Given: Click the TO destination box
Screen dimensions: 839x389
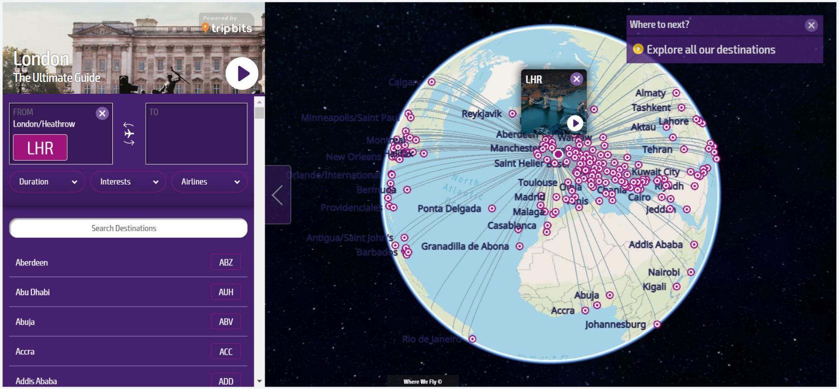Looking at the screenshot, I should pos(196,134).
